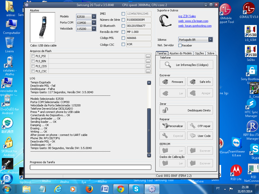
Task: Click the LOG scroll down arrow
Action: click(149, 155)
